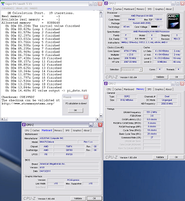
Task: Click OK in the top CPU-Z window
Action: pyautogui.click(x=176, y=77)
